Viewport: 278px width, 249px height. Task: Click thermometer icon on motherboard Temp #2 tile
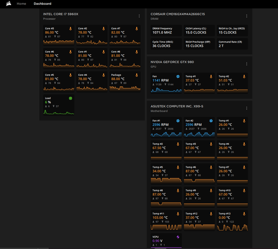pos(178,144)
